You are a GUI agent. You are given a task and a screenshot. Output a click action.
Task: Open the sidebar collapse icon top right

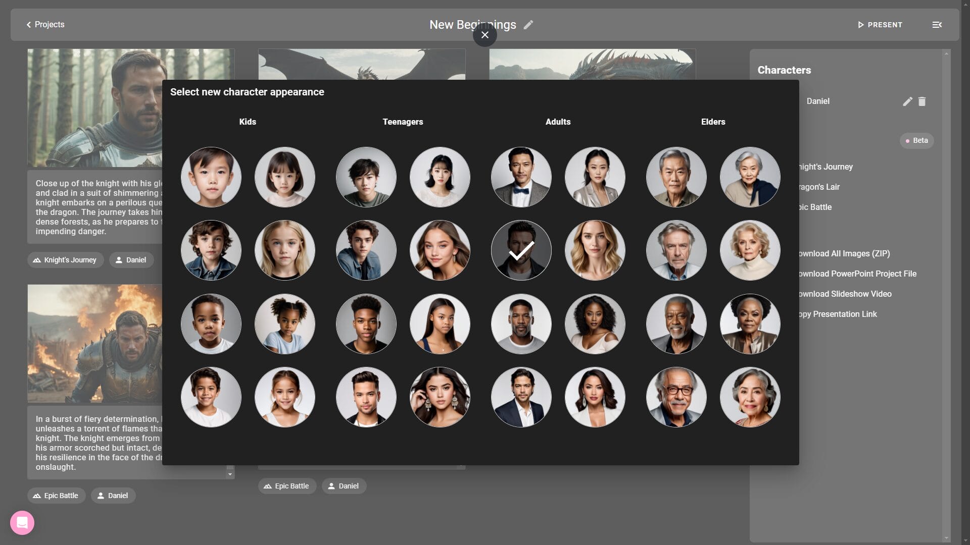[x=938, y=24]
